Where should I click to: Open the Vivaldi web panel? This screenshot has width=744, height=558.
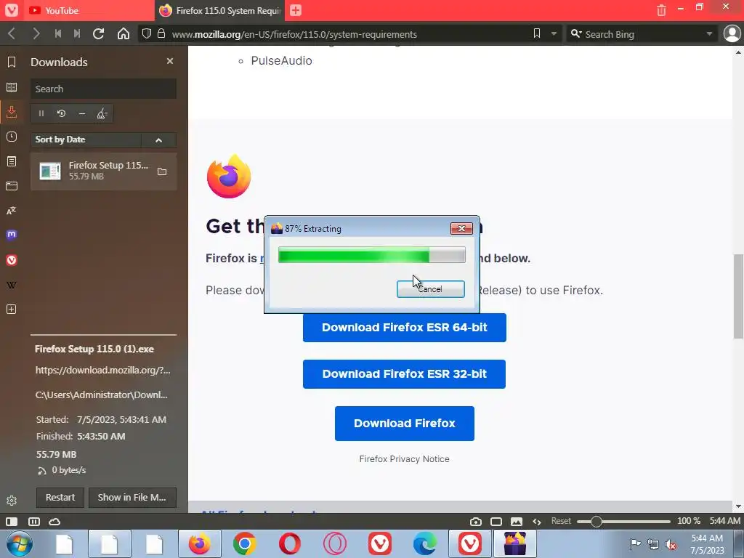[12, 260]
